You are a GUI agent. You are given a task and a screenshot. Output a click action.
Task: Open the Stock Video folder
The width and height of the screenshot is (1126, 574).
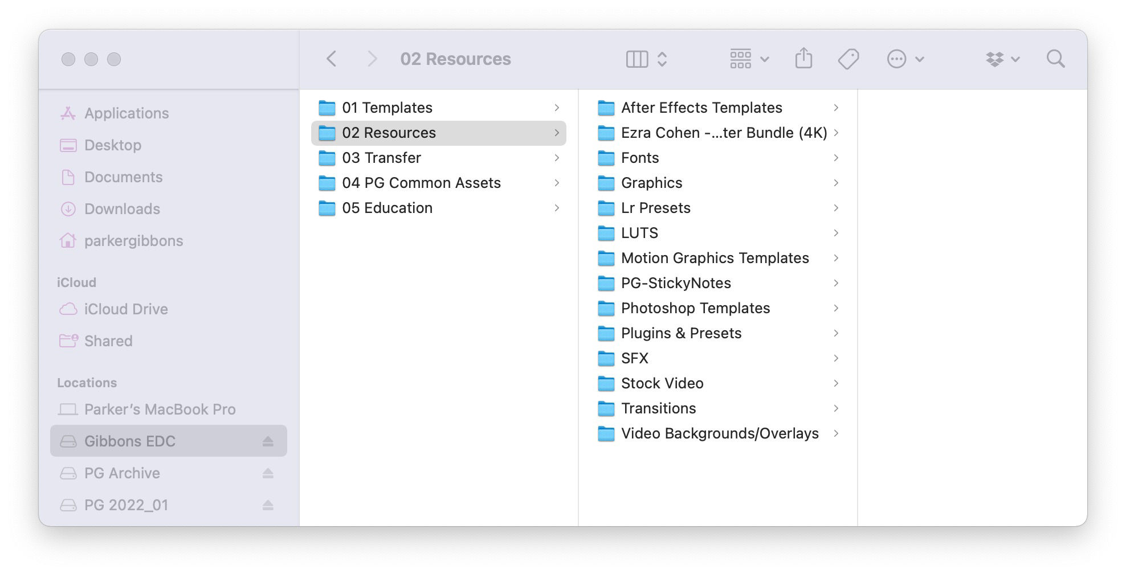718,383
